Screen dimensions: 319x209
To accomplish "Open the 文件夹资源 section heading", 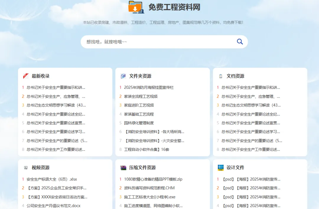I will (x=140, y=76).
